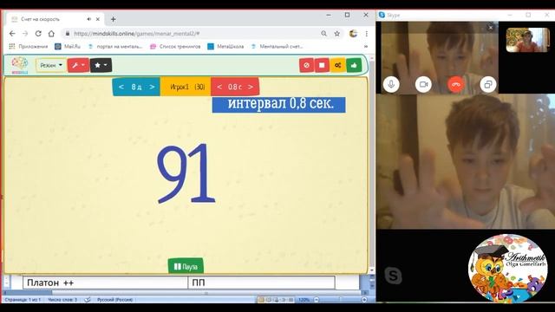End the Skype call
555x312 pixels.
coord(455,85)
